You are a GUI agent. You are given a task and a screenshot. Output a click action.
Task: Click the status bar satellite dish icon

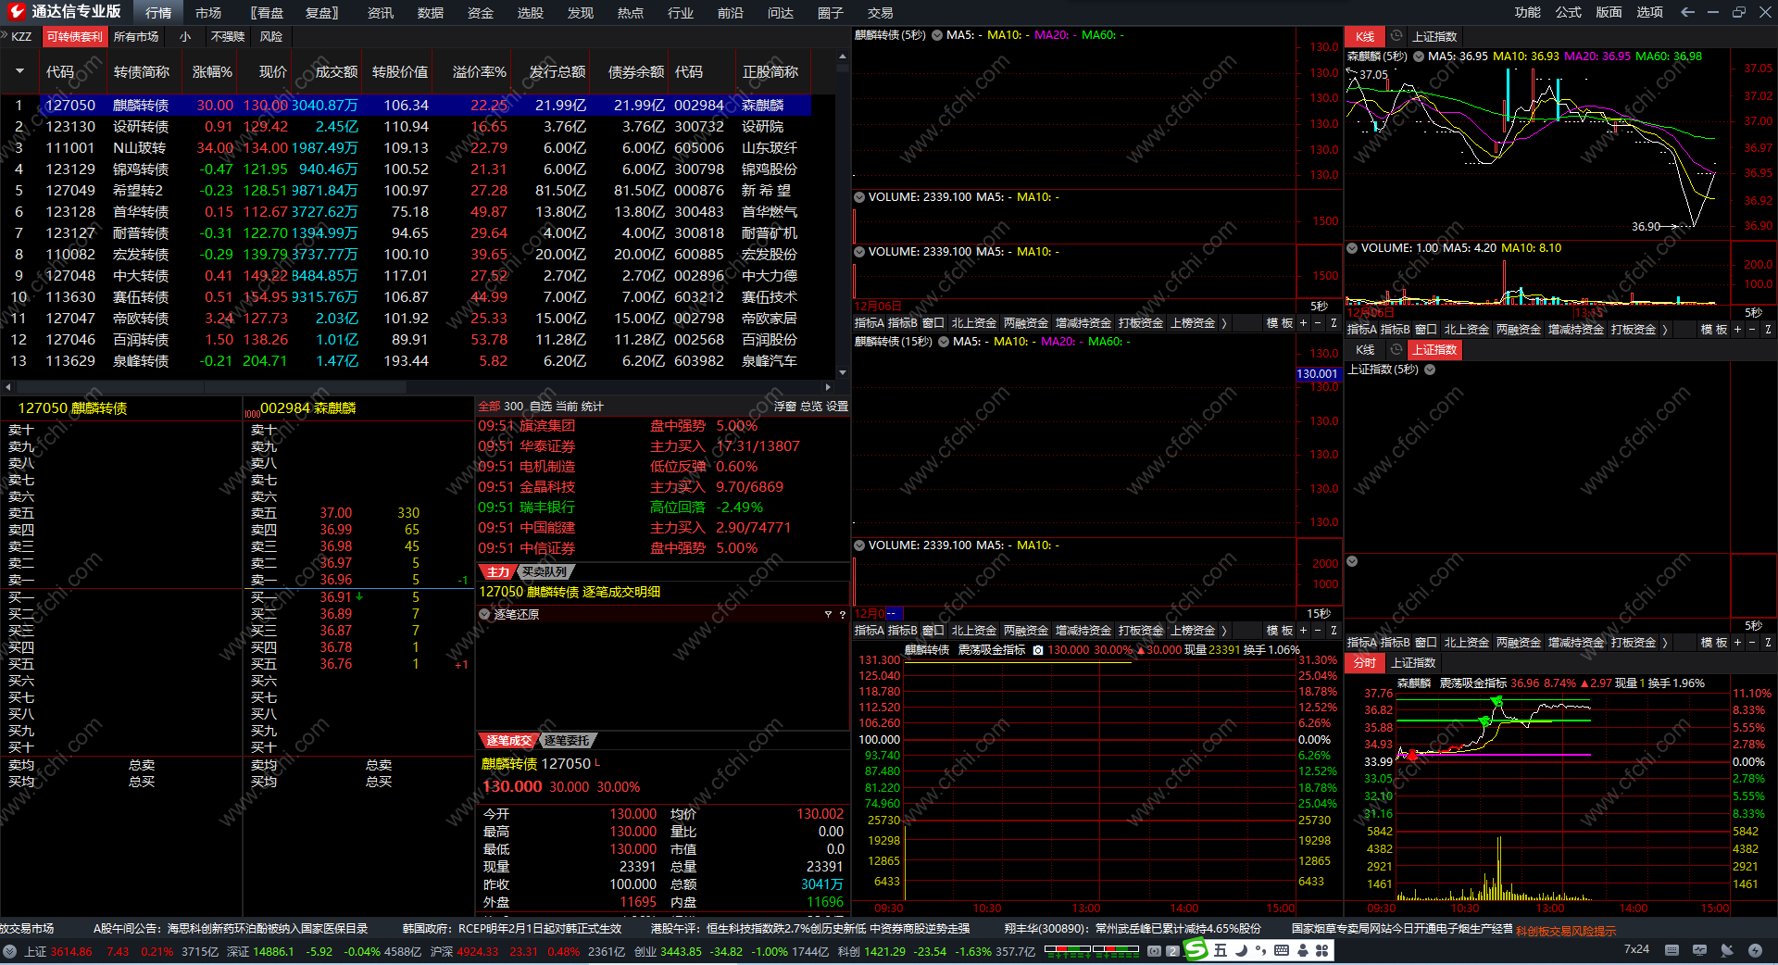(x=1727, y=950)
